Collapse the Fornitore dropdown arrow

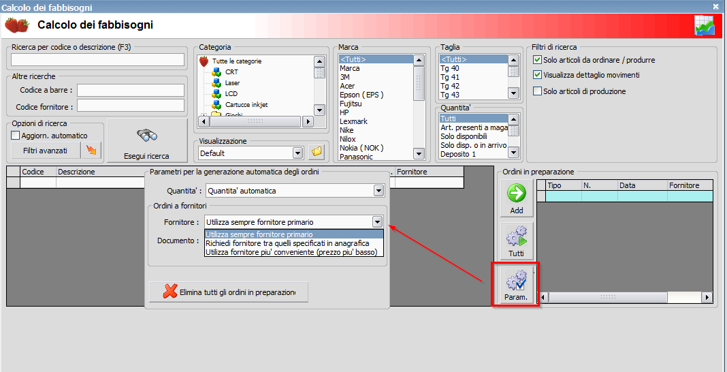(x=377, y=221)
